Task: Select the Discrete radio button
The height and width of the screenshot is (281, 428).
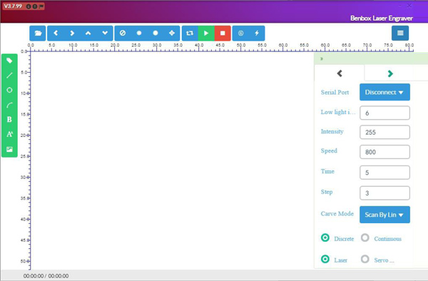Action: click(x=325, y=238)
